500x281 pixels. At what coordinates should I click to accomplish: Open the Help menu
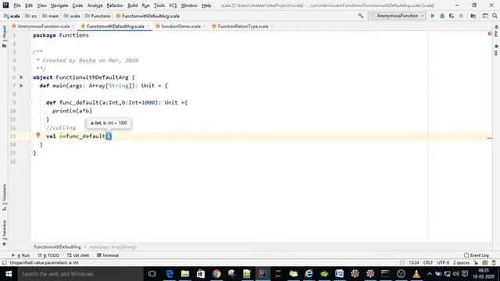pos(206,5)
